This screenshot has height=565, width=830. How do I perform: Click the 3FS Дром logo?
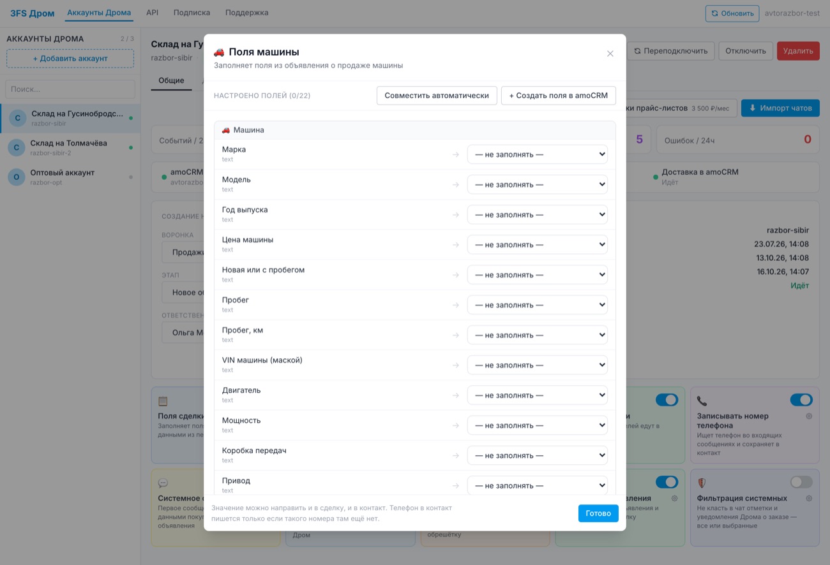tap(33, 13)
